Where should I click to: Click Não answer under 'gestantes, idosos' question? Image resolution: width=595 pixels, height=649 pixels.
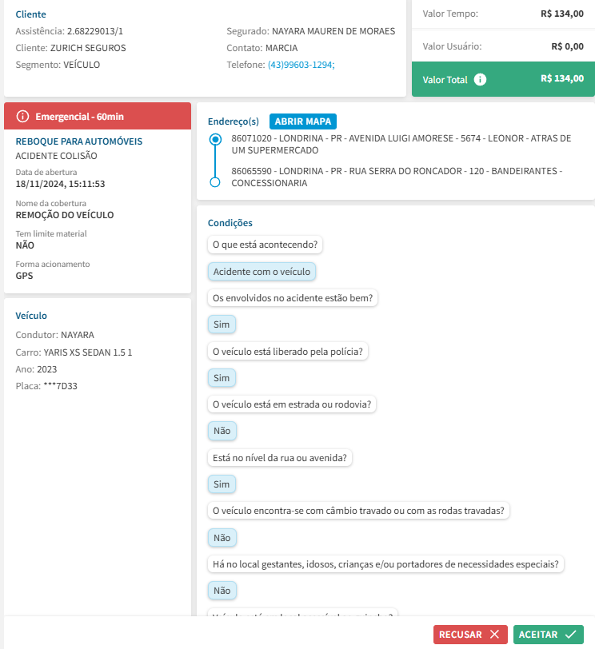click(x=222, y=591)
